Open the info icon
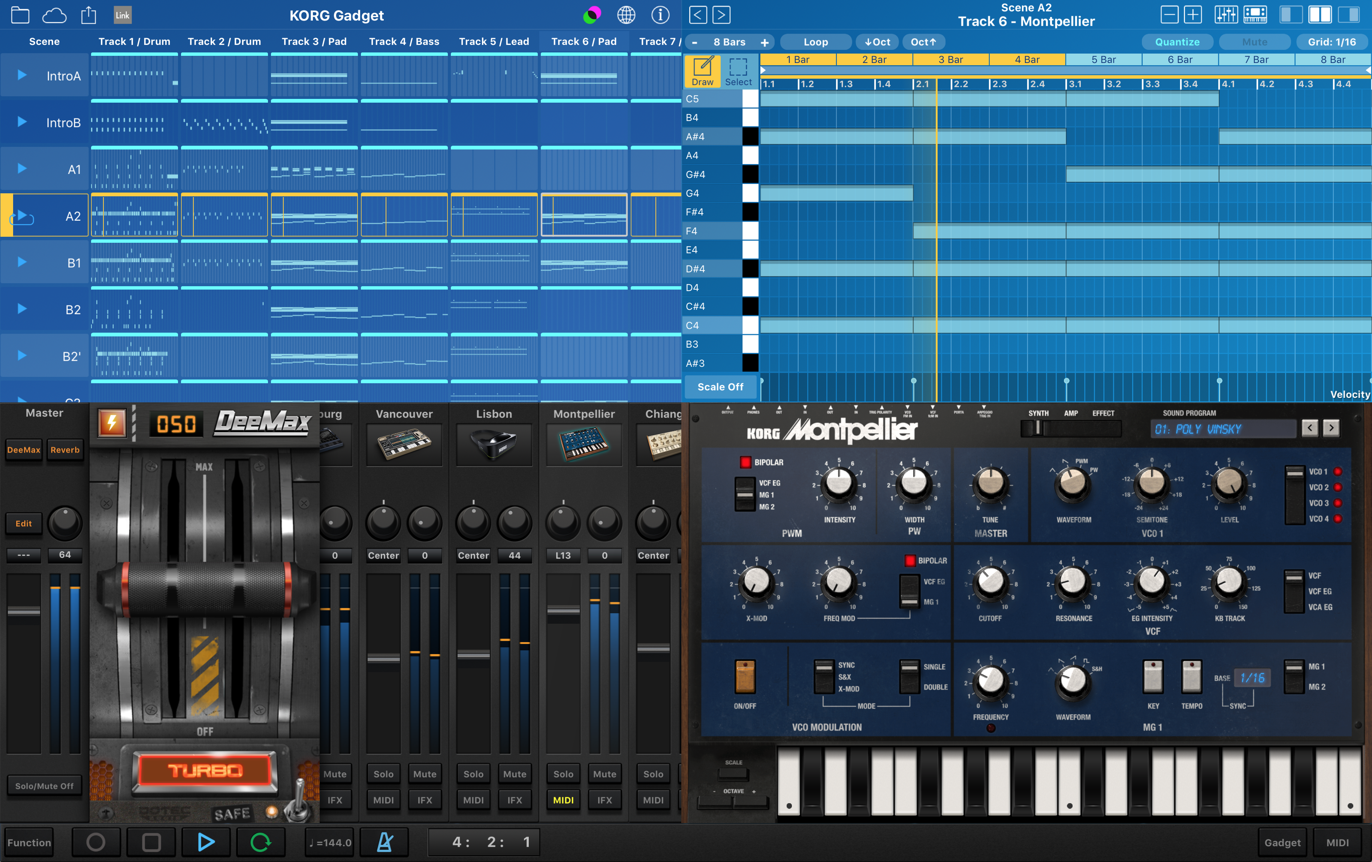The image size is (1372, 862). [x=660, y=15]
